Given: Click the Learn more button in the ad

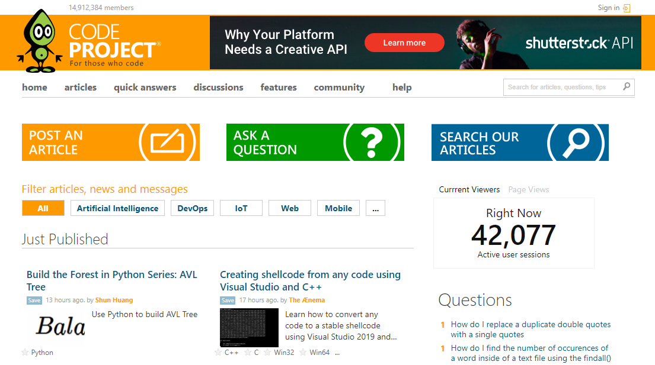Looking at the screenshot, I should [x=404, y=43].
